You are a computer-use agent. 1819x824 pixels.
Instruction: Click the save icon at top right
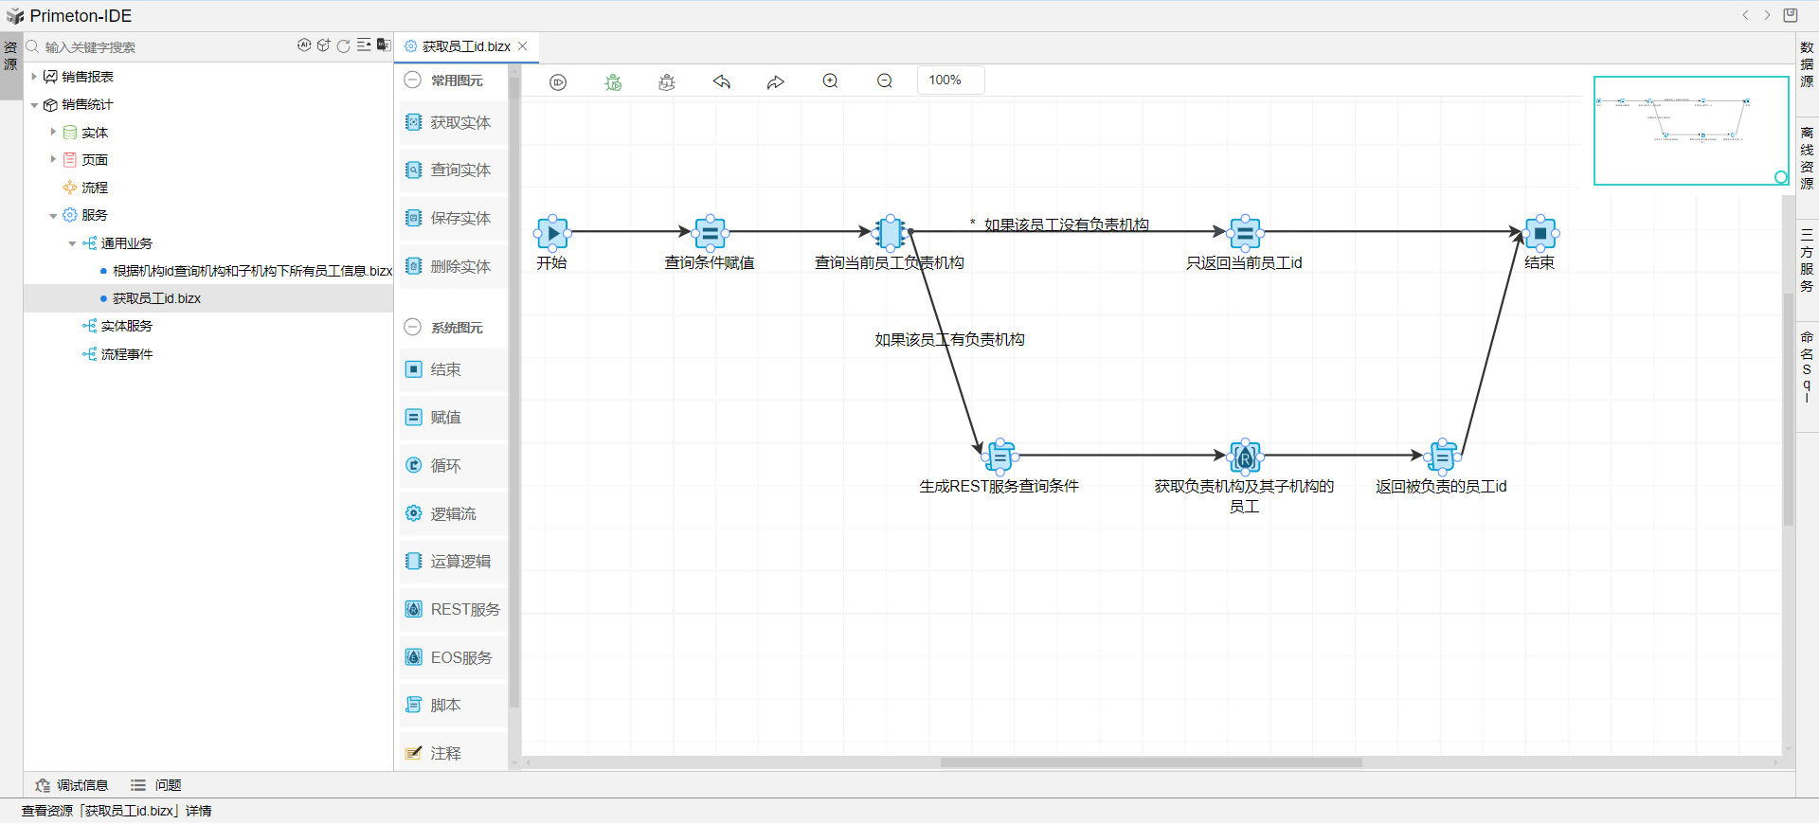coord(1790,15)
